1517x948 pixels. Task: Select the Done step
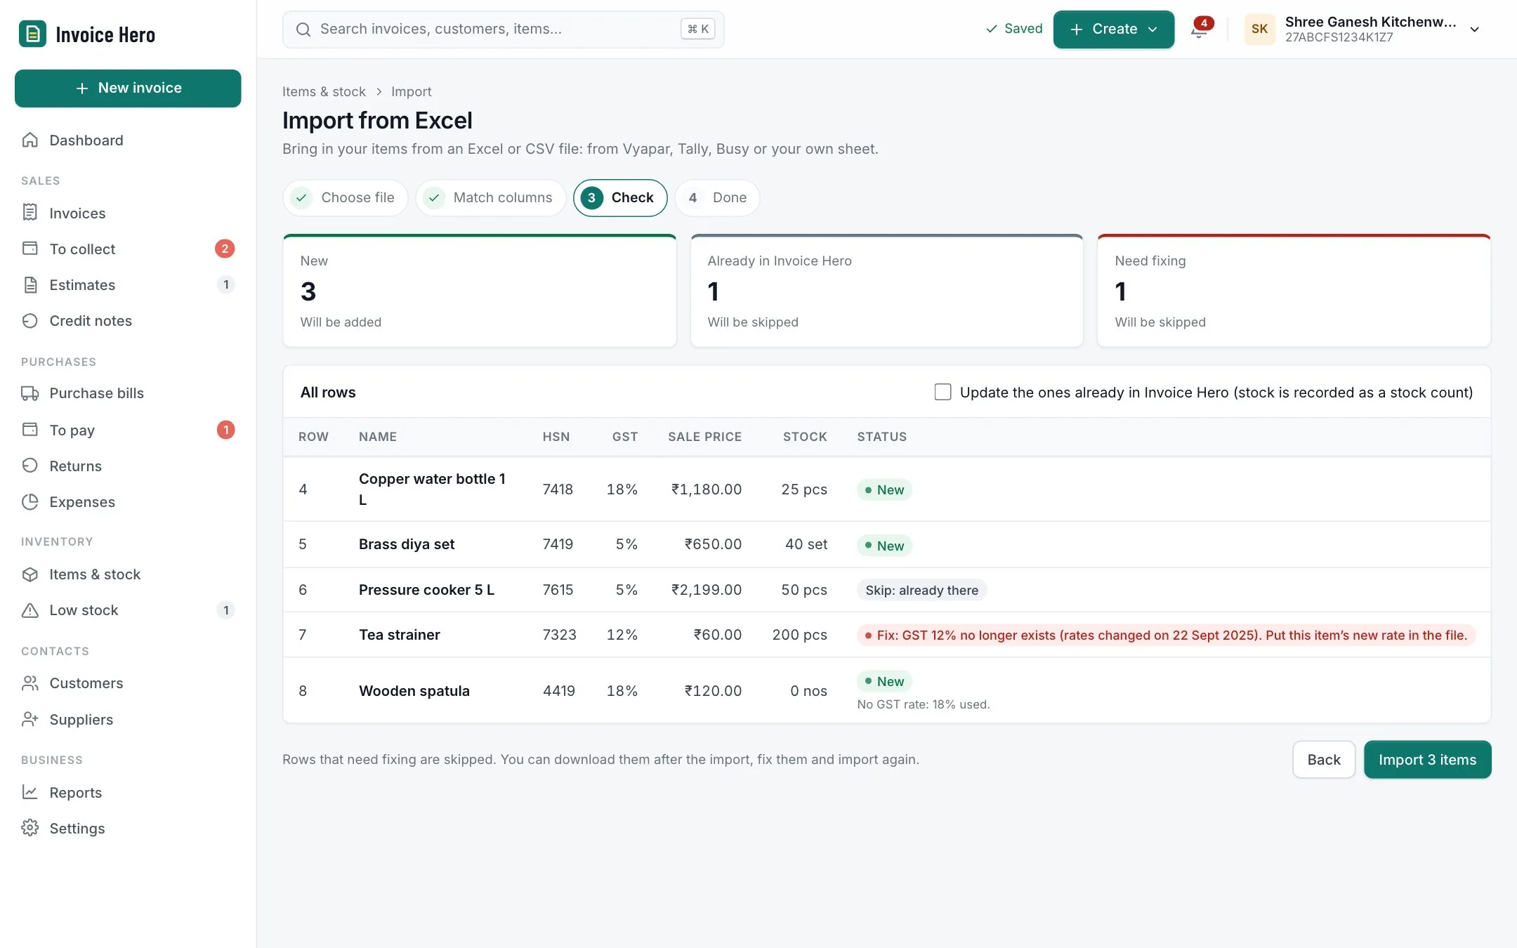pyautogui.click(x=717, y=197)
